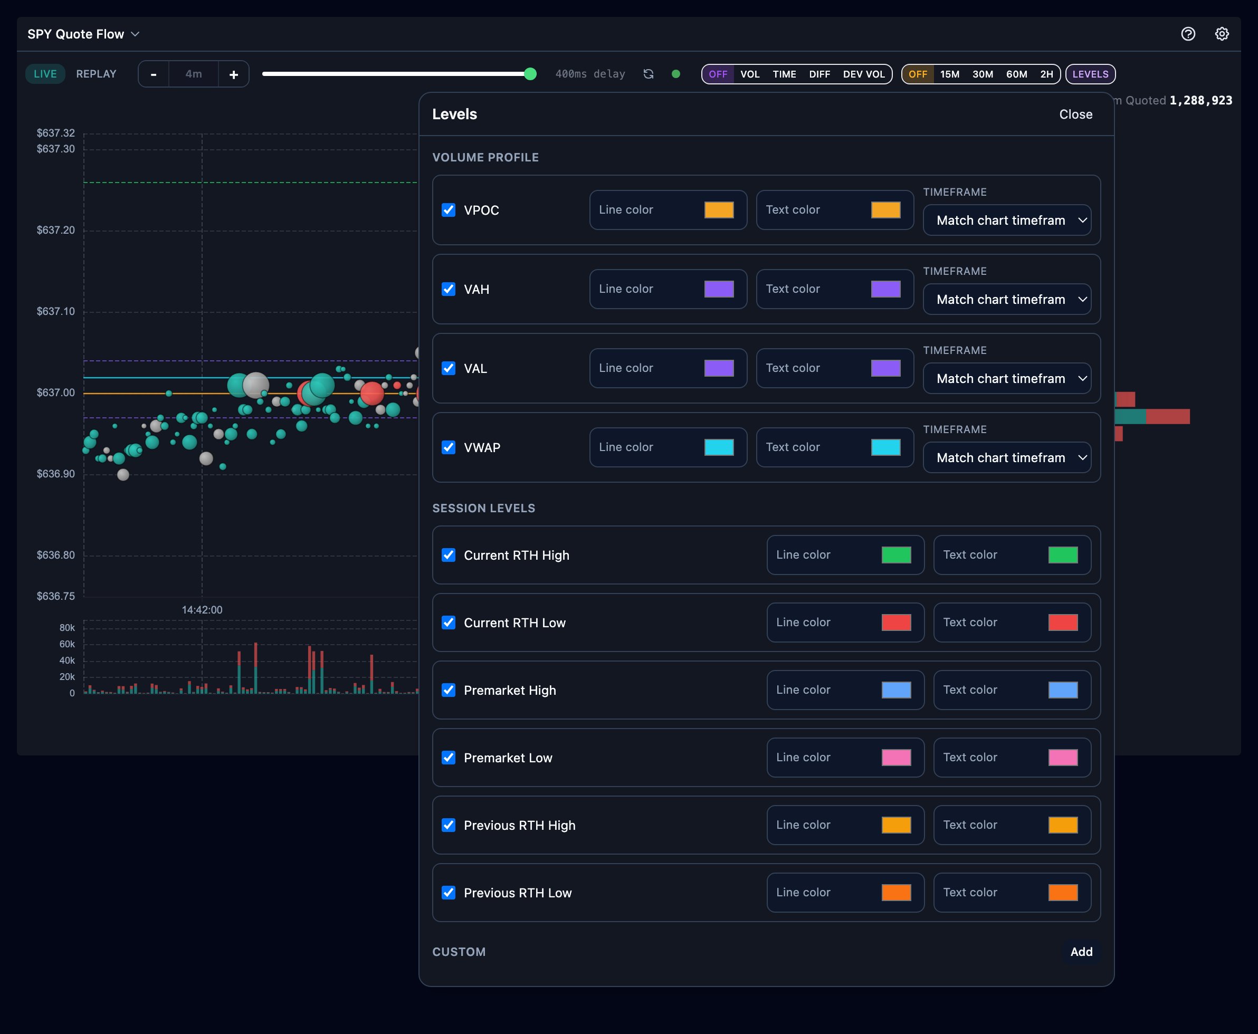
Task: Disable the Previous RTH Low checkbox
Action: coord(449,893)
